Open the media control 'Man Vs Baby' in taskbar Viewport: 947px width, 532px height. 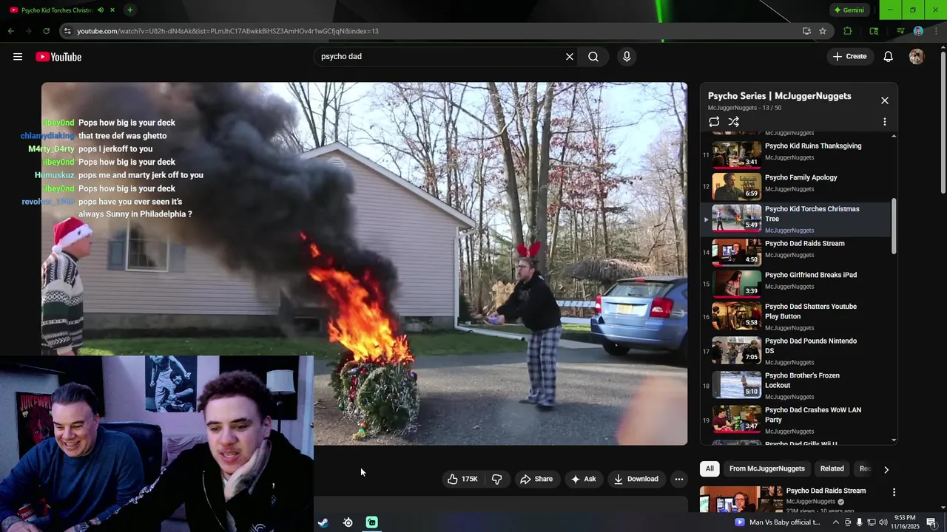coord(777,522)
